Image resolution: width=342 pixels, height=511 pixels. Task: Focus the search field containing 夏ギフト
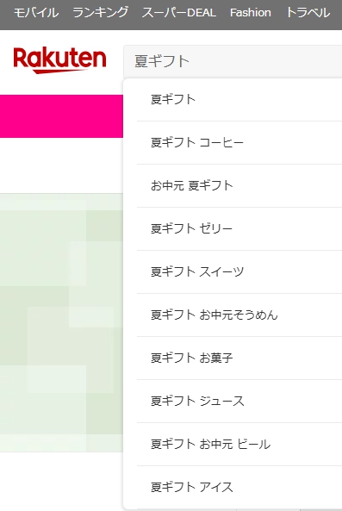click(x=233, y=61)
